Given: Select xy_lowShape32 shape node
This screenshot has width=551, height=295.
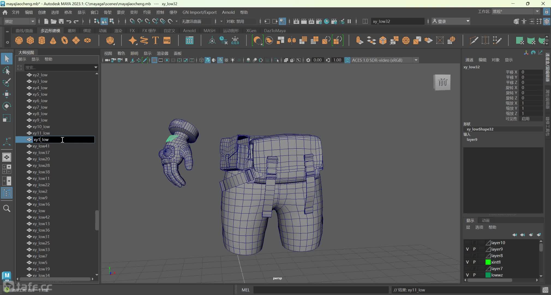Looking at the screenshot, I should [480, 129].
